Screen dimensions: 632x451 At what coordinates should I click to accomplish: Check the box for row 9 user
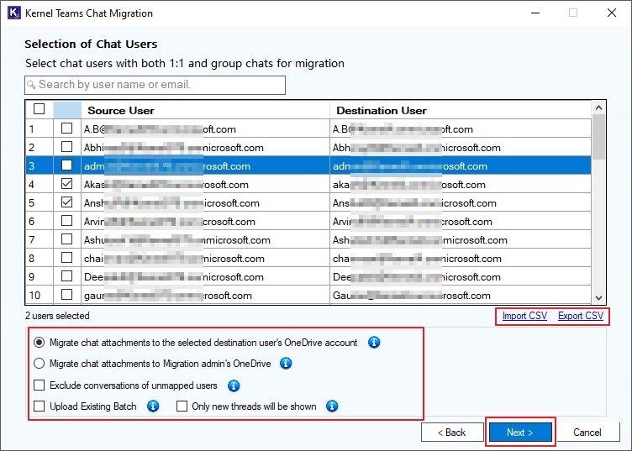[67, 275]
